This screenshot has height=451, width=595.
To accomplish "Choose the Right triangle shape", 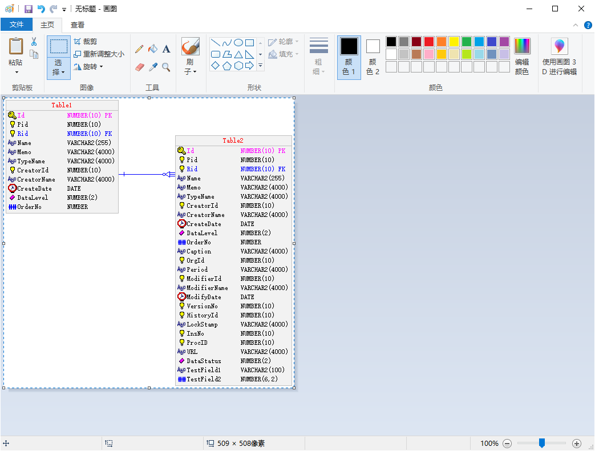I will 250,54.
